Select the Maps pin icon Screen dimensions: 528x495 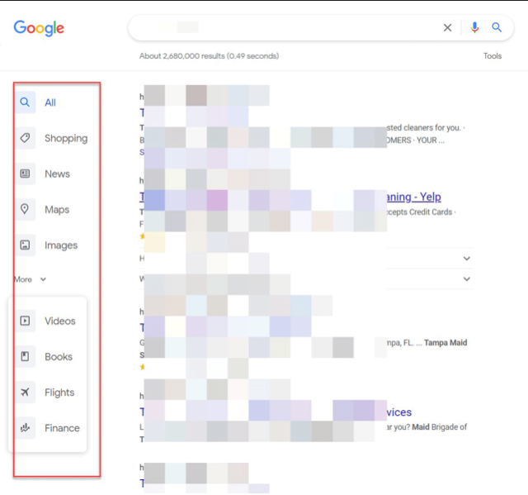[25, 209]
